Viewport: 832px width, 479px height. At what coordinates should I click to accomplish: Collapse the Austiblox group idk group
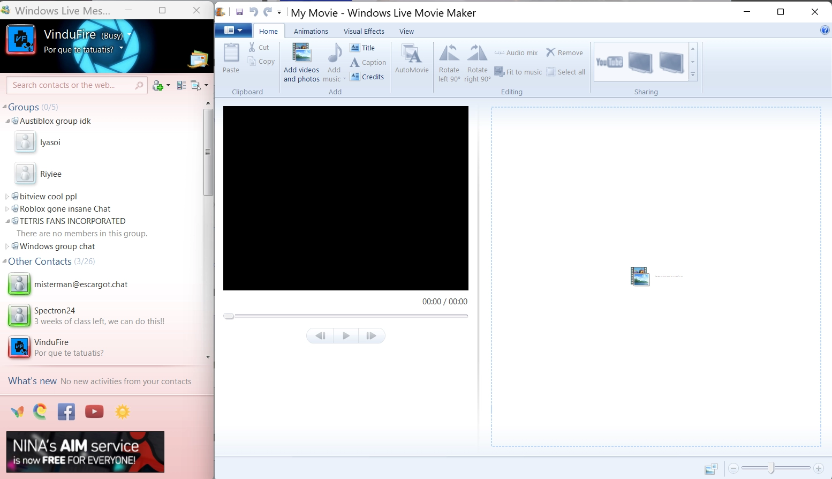click(7, 121)
